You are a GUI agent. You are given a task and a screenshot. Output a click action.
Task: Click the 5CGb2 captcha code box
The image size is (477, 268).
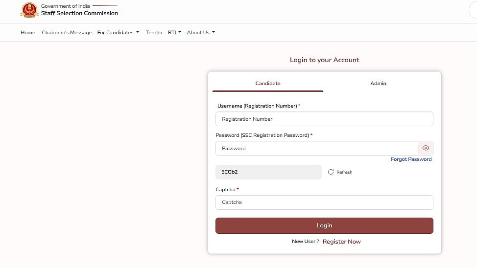268,172
